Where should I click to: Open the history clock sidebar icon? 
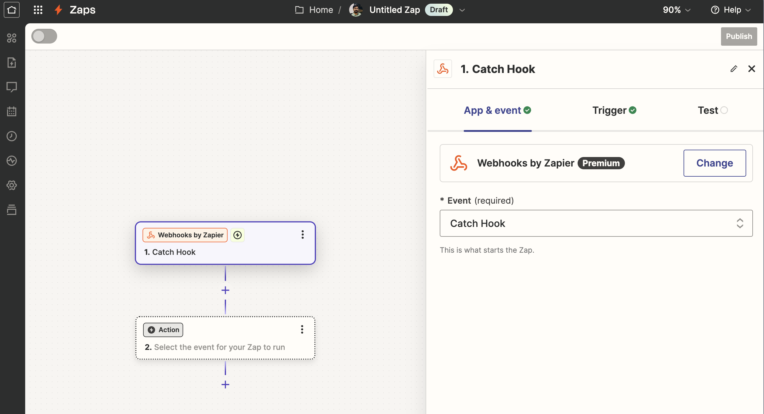[12, 136]
